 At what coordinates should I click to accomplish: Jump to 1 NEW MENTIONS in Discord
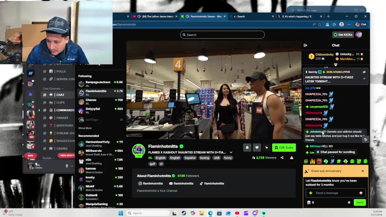[67, 156]
